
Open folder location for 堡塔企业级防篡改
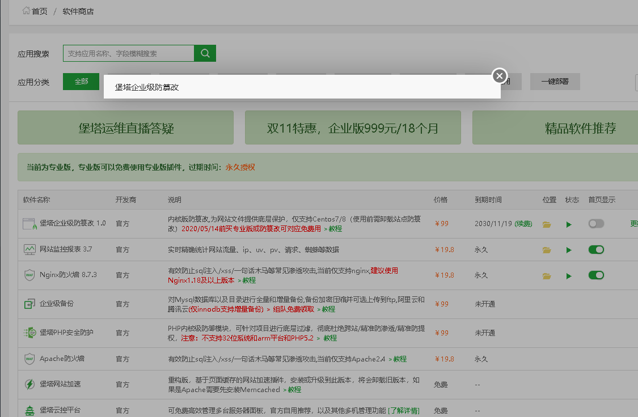[547, 224]
